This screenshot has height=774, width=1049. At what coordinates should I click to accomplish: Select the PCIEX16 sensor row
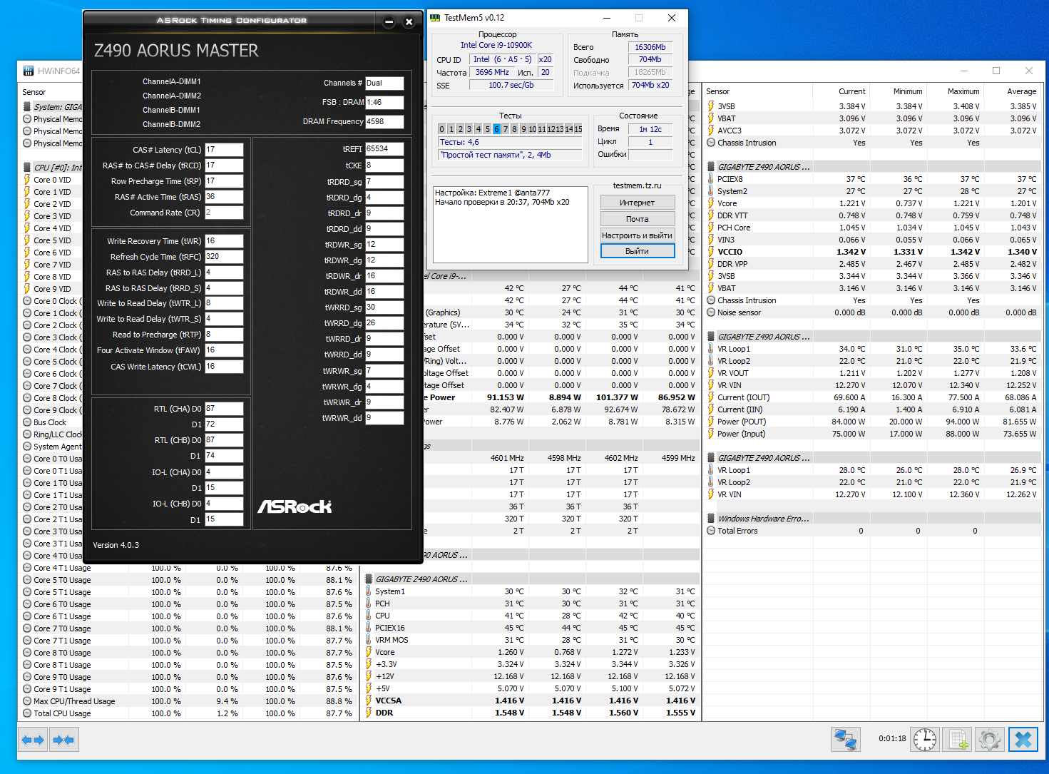[531, 628]
